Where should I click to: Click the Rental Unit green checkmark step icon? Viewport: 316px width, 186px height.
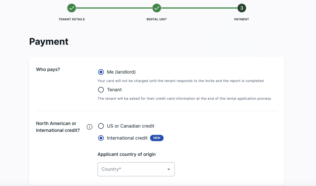coord(157,8)
